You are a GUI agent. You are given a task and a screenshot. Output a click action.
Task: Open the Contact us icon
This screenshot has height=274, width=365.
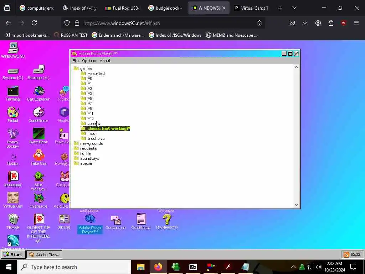(115, 222)
